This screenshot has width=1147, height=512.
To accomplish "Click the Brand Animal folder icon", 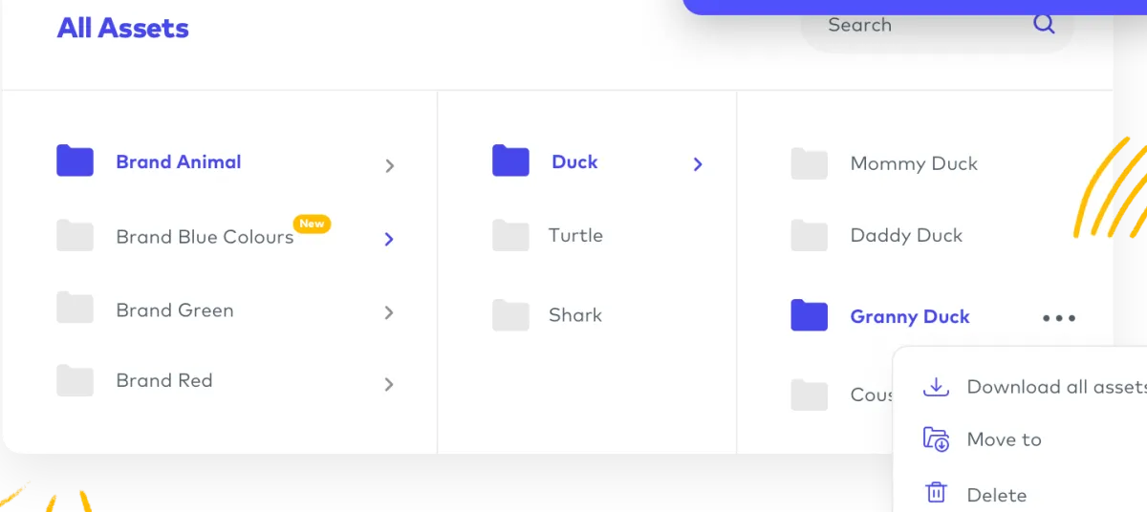I will (x=75, y=161).
